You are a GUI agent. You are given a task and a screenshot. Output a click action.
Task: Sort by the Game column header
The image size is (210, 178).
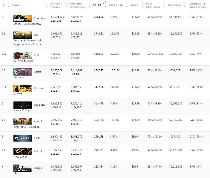point(16,5)
